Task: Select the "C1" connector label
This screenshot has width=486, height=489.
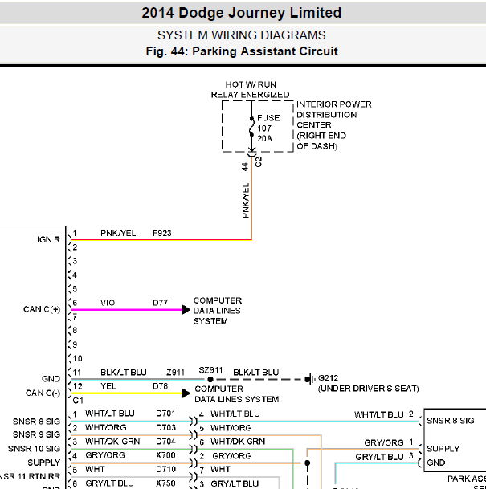Action: click(x=78, y=401)
